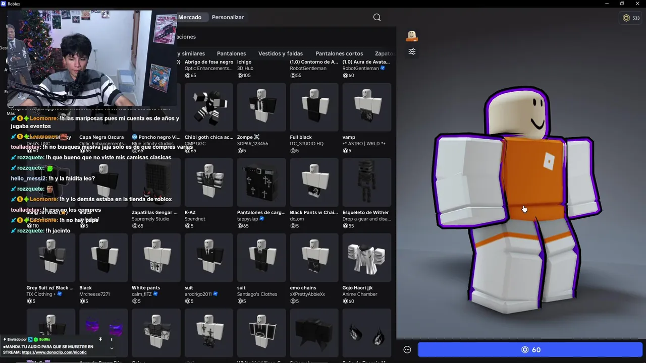
Task: Open the Grey Suit w/ Black item thumbnail
Action: pyautogui.click(x=51, y=258)
